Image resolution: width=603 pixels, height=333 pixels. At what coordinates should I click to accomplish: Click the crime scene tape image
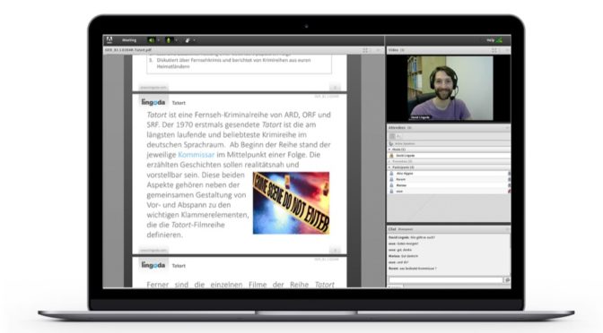click(291, 203)
